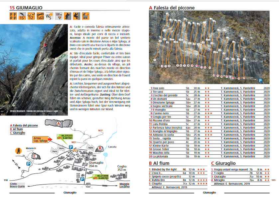The image size is (279, 198).
Task: Select the 'Buhlla Bro' route row
Action: click(178, 180)
